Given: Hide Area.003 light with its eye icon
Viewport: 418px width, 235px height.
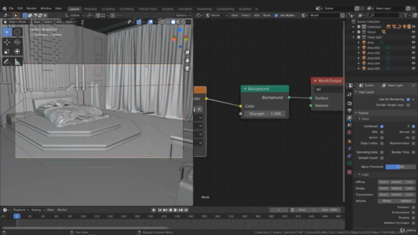Looking at the screenshot, I should tap(413, 58).
